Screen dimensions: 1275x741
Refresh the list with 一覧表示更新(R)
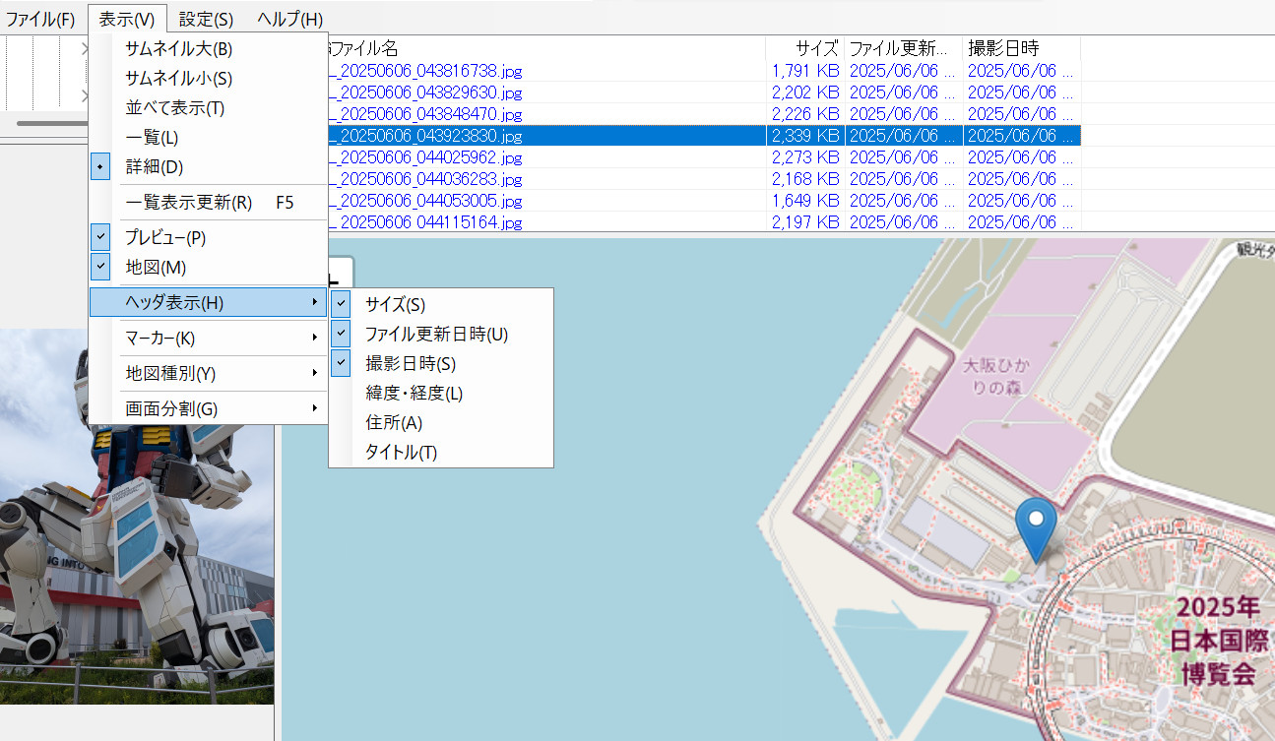189,203
